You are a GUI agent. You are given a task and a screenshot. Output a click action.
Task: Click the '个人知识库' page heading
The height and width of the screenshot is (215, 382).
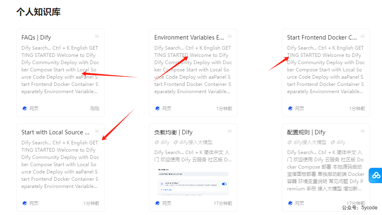pyautogui.click(x=38, y=12)
